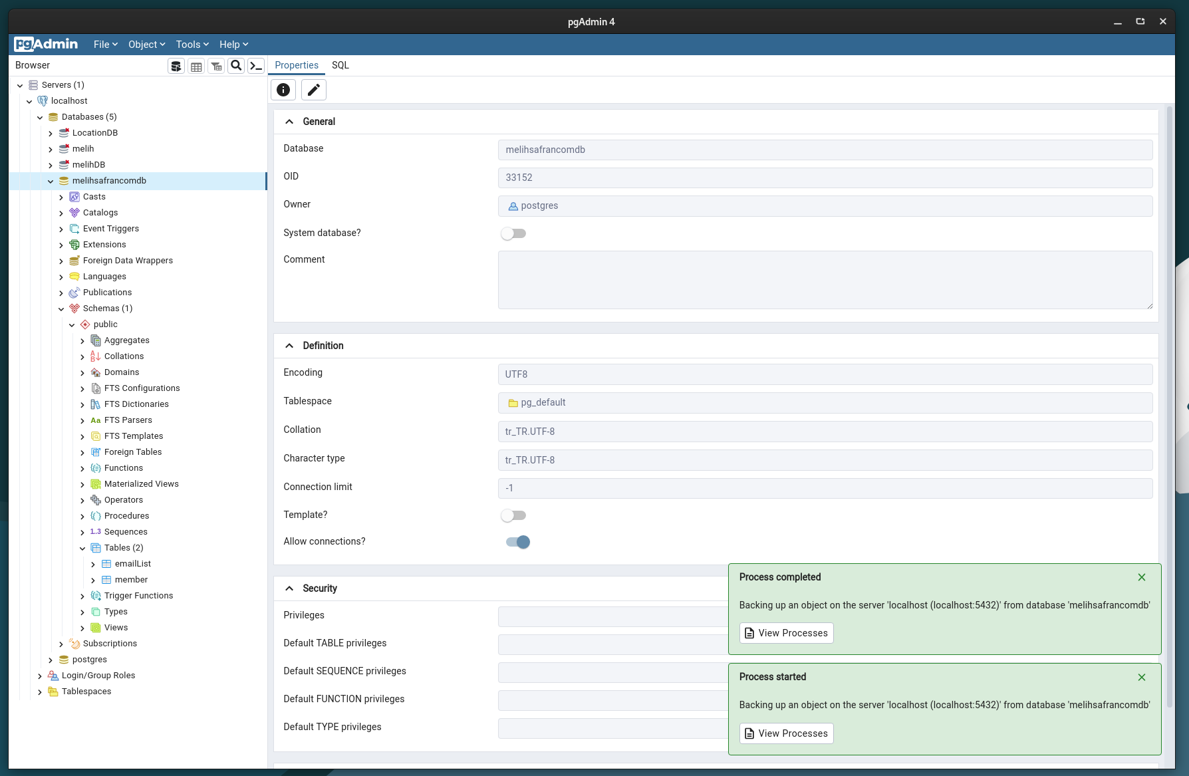Viewport: 1189px width, 776px height.
Task: Click the Comment text area
Action: (825, 280)
